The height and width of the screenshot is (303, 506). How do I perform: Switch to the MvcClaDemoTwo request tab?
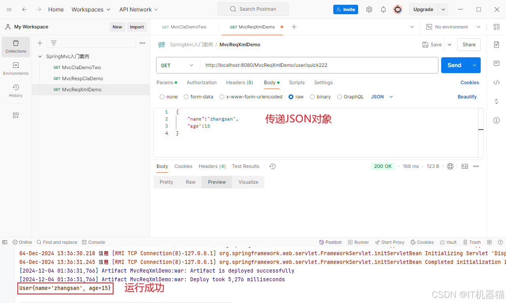point(184,27)
